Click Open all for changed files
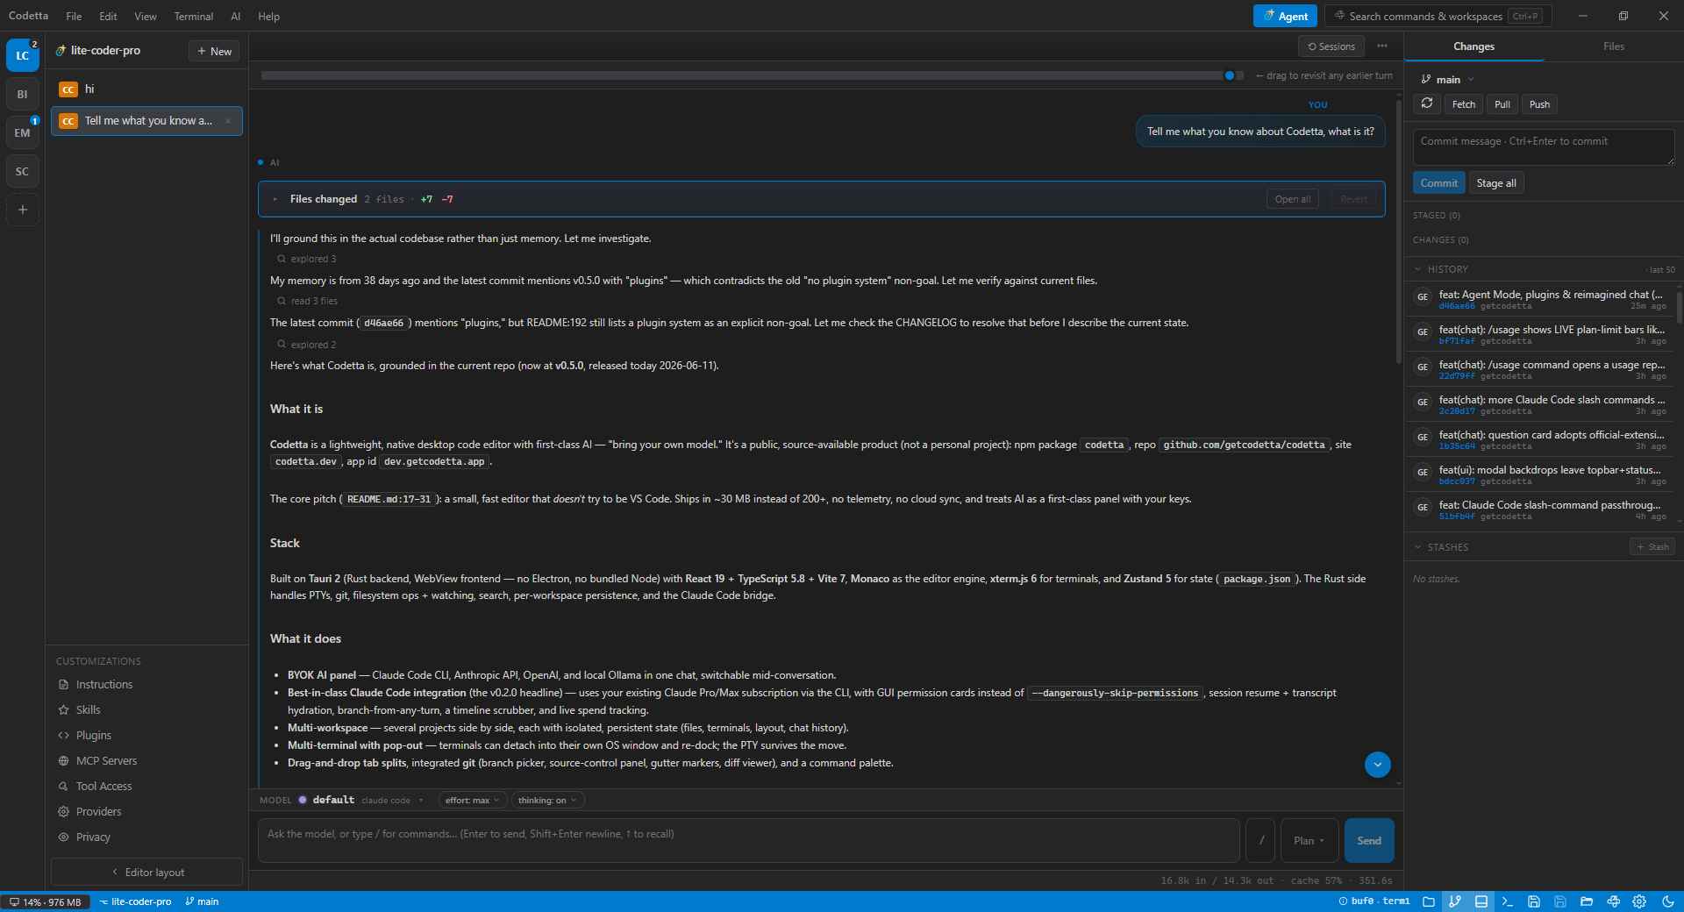Screen dimensions: 1684x912 (1293, 199)
